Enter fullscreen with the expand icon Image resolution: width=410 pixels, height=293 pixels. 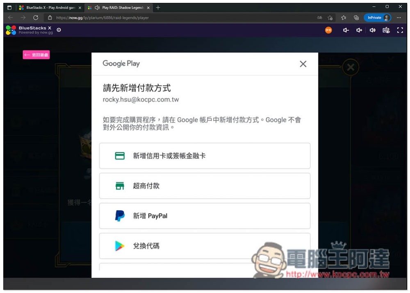[400, 30]
